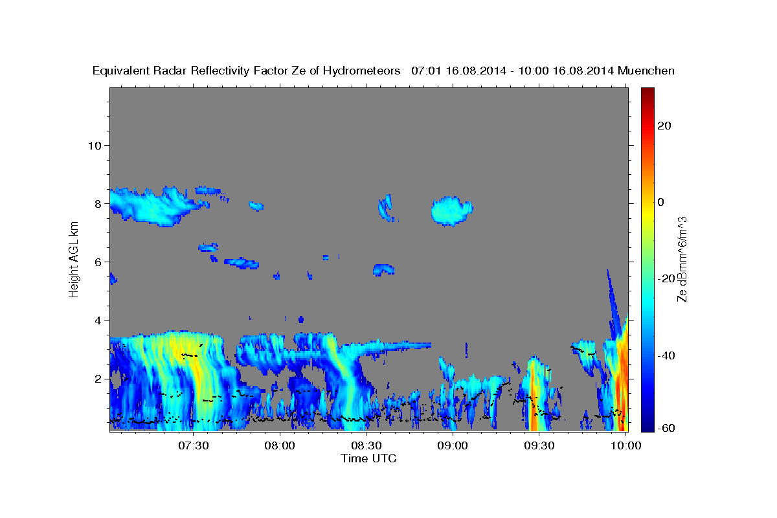
Task: Click the height tick label '8'
Action: point(98,203)
